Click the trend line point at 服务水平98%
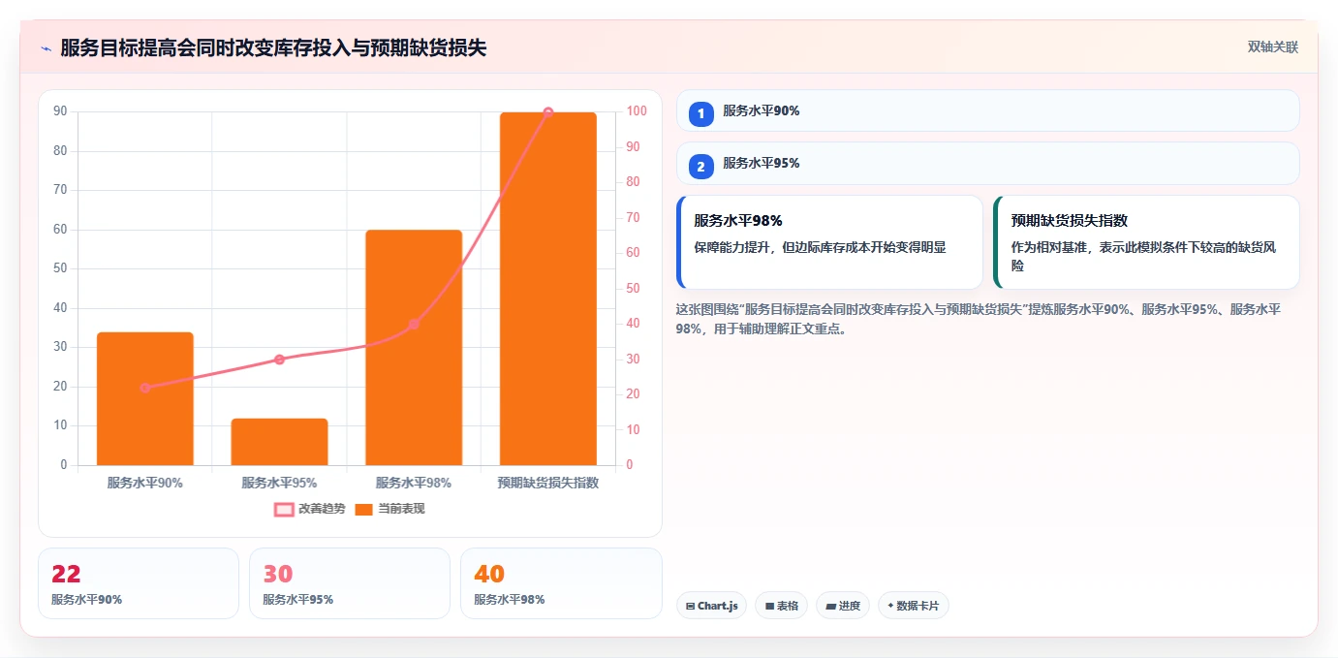Screen dimensions: 1338x658 [414, 324]
